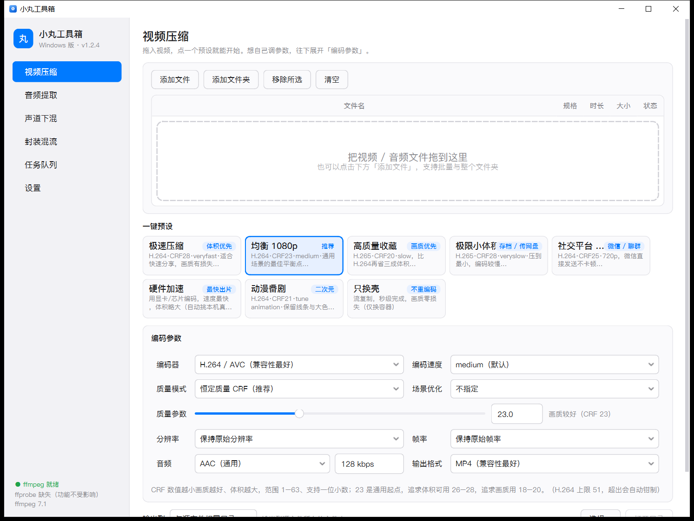The height and width of the screenshot is (521, 694).
Task: Click 移除所选 to remove selected files
Action: (287, 80)
